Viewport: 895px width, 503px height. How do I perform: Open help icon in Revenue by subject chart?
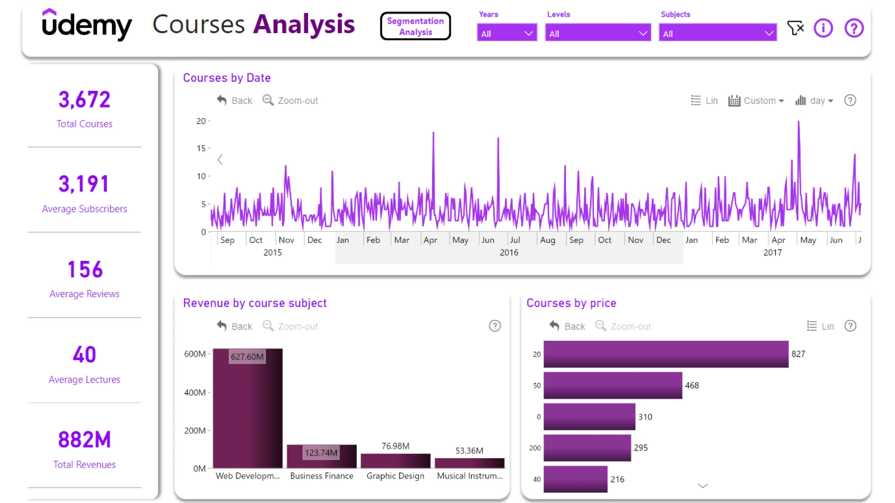pos(495,326)
